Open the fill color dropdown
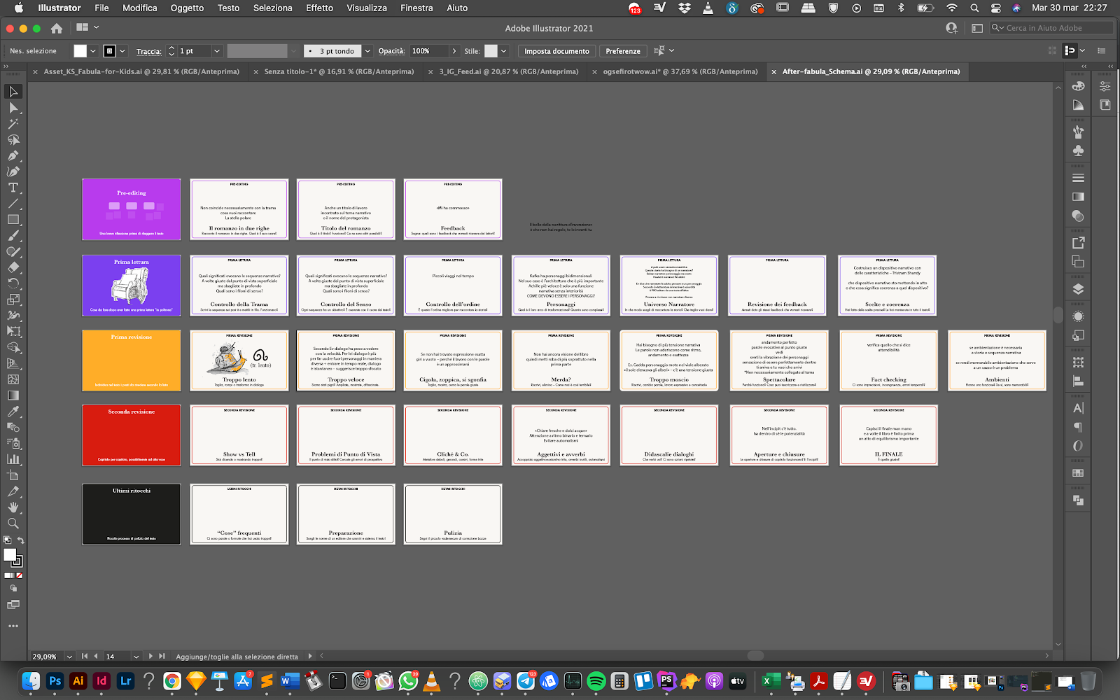The image size is (1120, 700). [92, 51]
